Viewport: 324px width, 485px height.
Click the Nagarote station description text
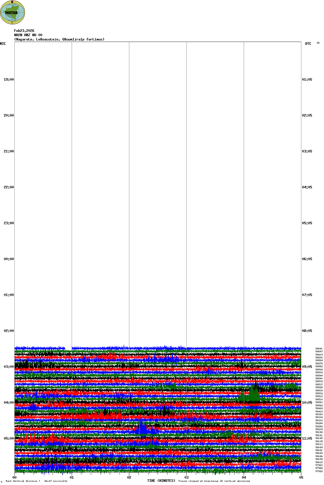[59, 39]
